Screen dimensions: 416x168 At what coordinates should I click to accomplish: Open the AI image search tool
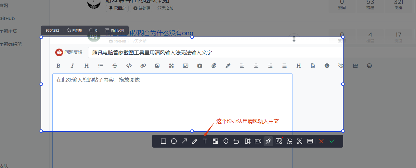tap(279, 141)
